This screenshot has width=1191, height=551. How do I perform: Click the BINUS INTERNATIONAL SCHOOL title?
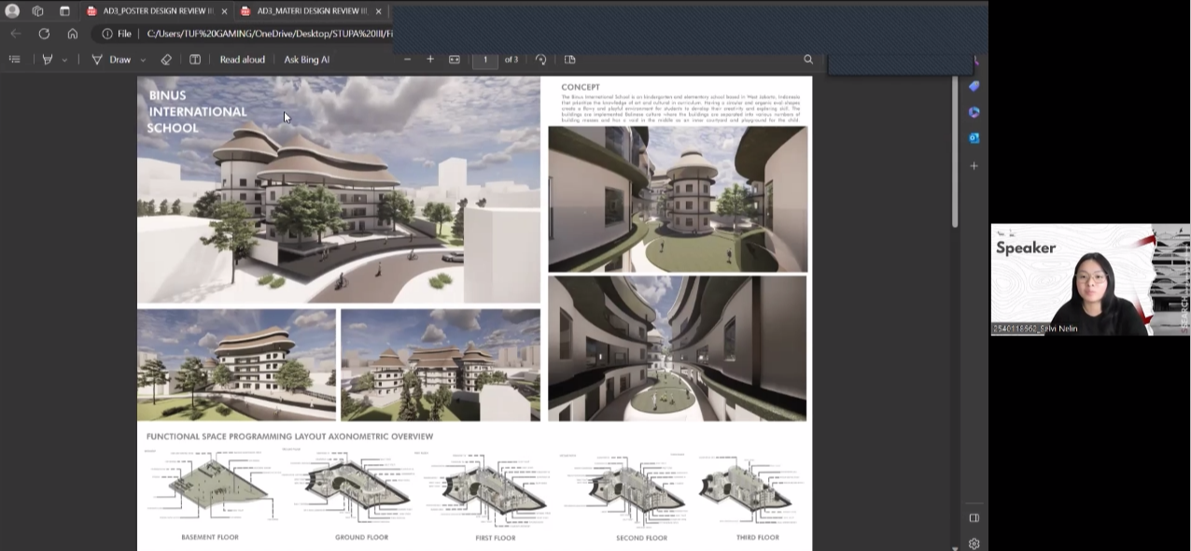click(x=197, y=112)
